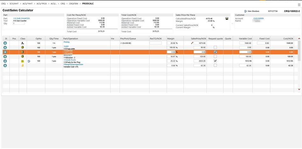302x149 pixels.
Task: Click the status 4 badge on BRACKET row
Action: coord(5,56)
